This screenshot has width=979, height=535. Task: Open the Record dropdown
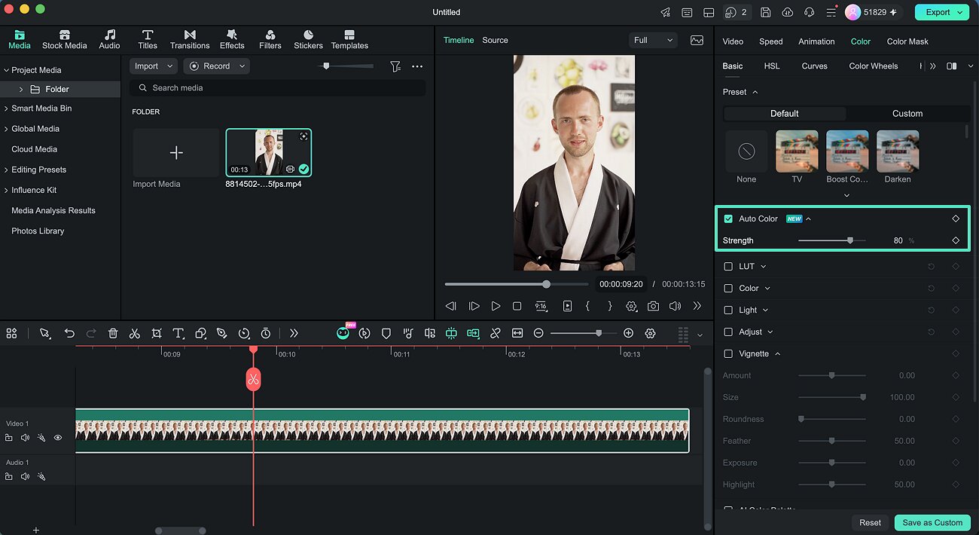click(x=217, y=66)
